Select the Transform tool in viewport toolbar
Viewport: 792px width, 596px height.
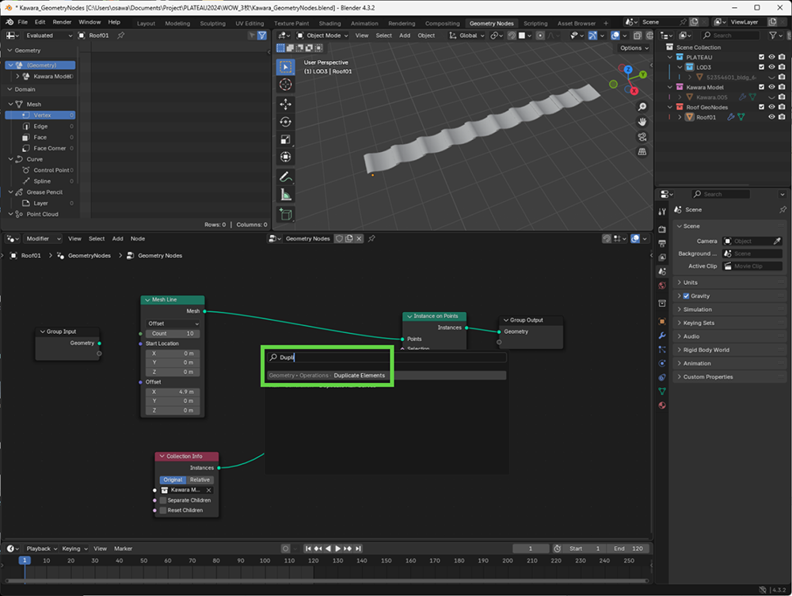[285, 157]
